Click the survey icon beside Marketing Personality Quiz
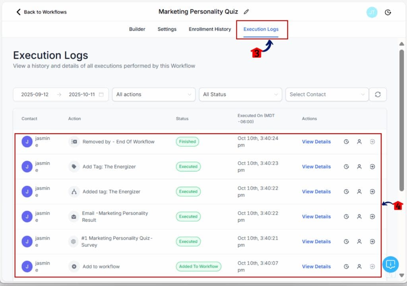Image resolution: width=407 pixels, height=286 pixels. pos(74,241)
